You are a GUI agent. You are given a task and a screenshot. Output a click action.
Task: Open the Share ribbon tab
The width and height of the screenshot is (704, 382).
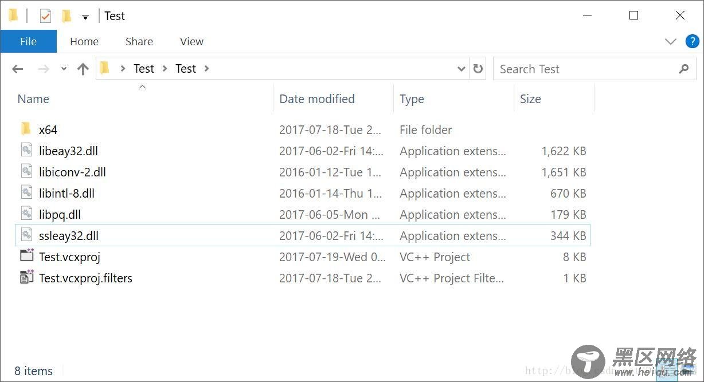[x=139, y=41]
